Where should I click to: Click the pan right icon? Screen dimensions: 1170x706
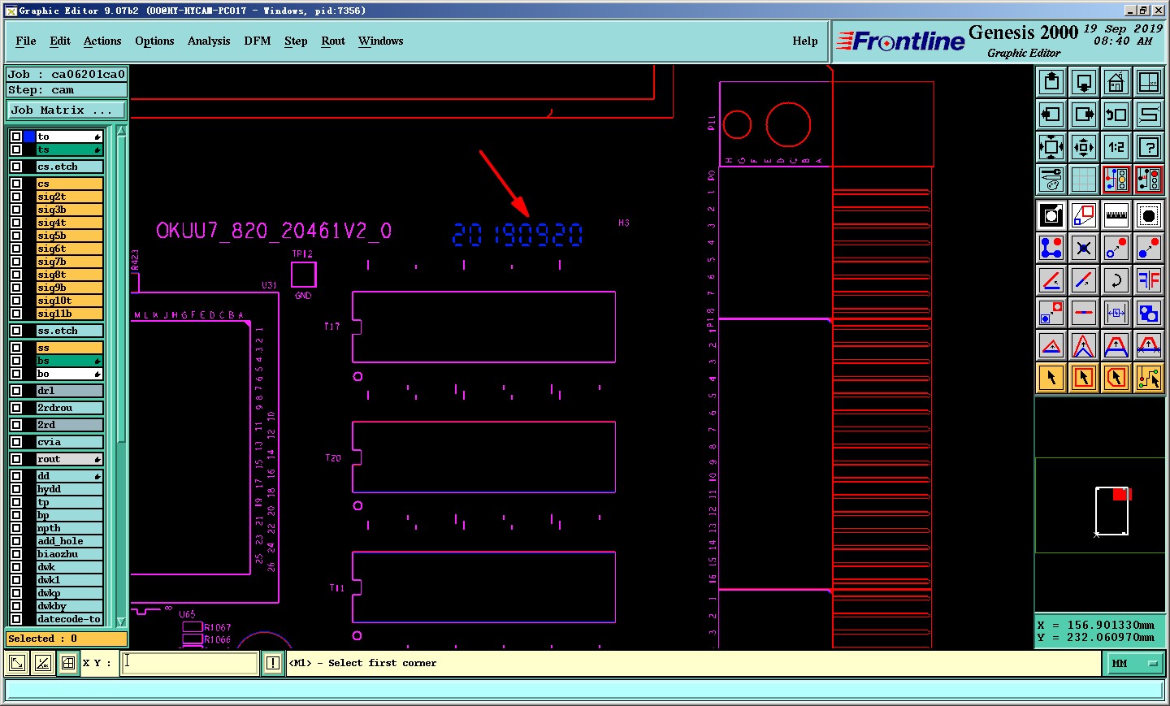click(1084, 115)
